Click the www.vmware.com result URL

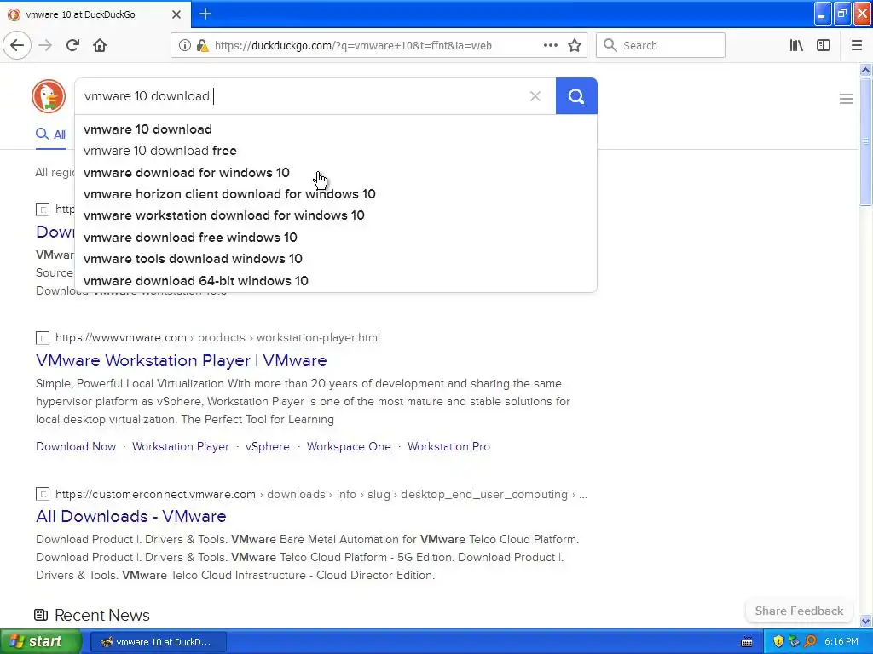coord(217,337)
